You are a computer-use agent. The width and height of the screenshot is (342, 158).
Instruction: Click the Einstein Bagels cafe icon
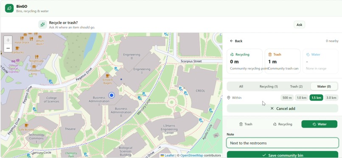click(107, 76)
